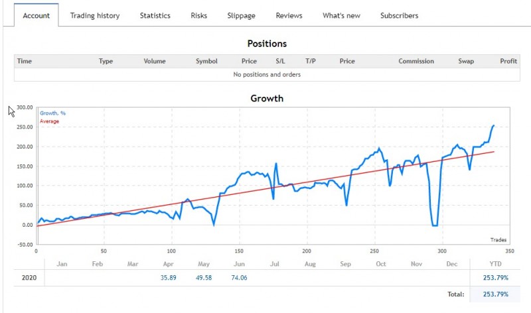Click the Symbol column header
This screenshot has width=531, height=313.
[206, 61]
